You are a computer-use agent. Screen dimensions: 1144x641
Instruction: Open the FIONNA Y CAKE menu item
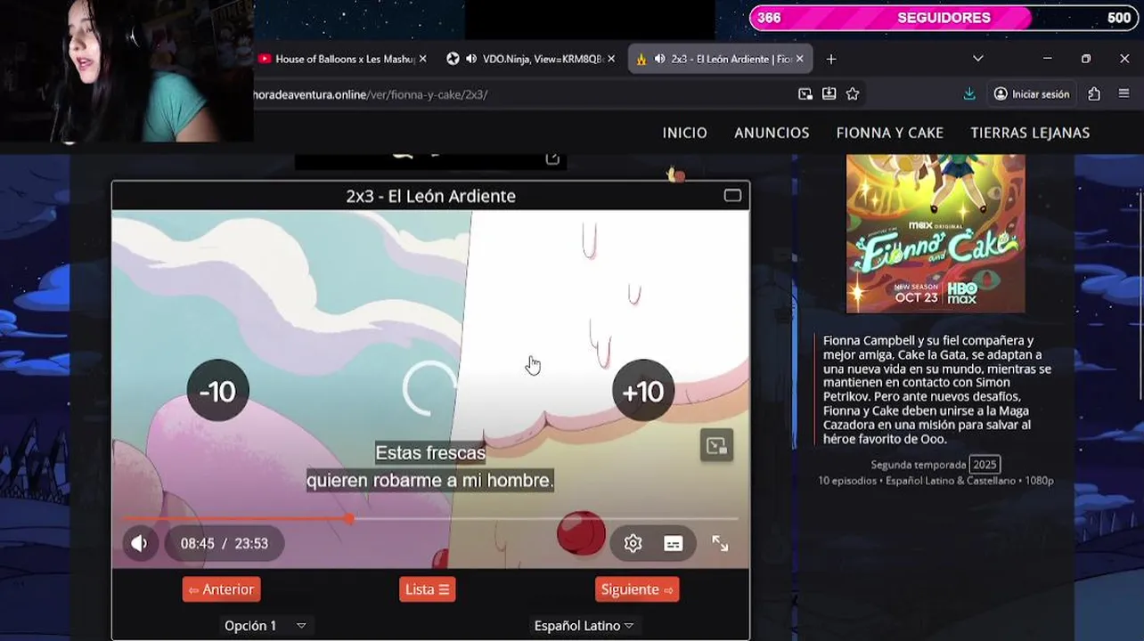click(889, 133)
